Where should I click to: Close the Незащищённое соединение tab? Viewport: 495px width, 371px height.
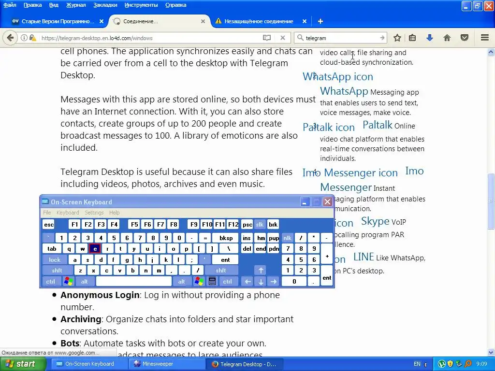click(x=305, y=21)
